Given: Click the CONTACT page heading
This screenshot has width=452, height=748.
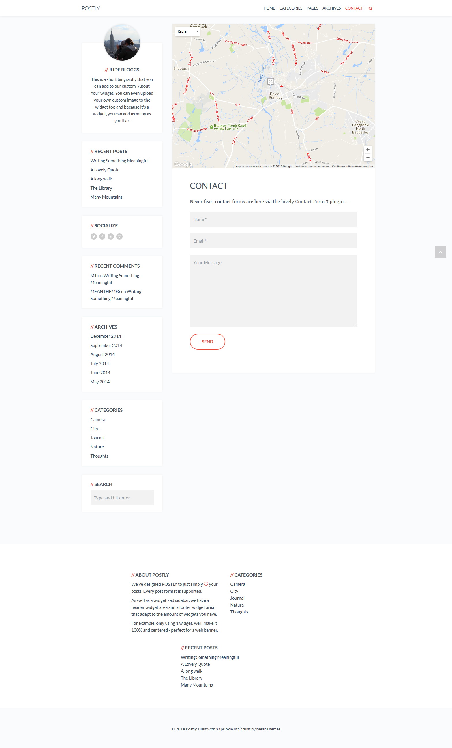Looking at the screenshot, I should (209, 186).
